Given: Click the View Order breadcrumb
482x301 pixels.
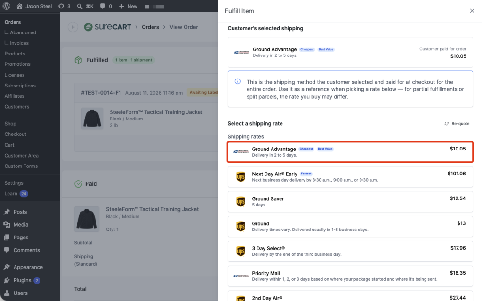Looking at the screenshot, I should click(184, 27).
